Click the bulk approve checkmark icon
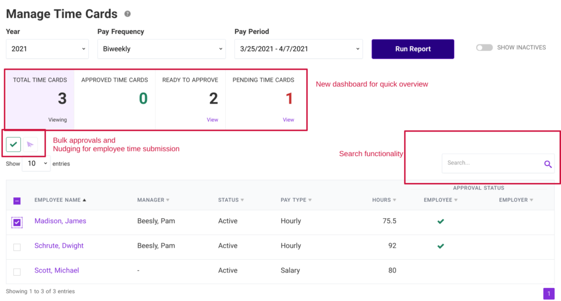The height and width of the screenshot is (301, 561). [14, 144]
